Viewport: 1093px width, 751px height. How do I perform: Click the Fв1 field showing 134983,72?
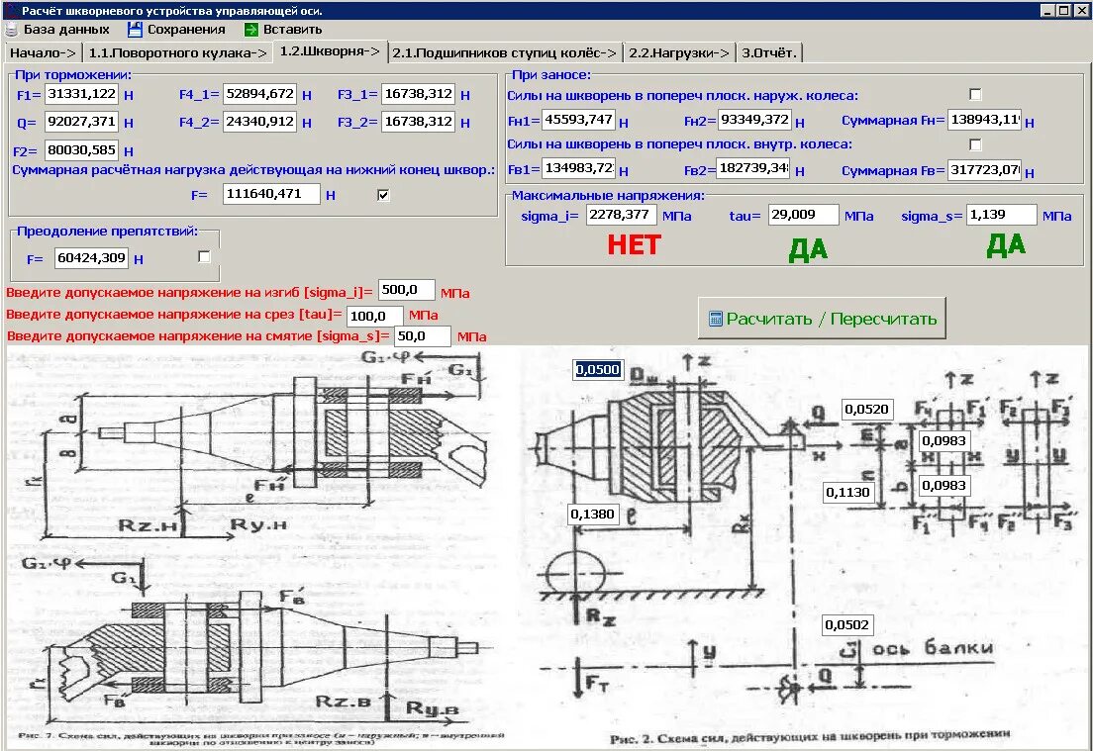[x=578, y=168]
